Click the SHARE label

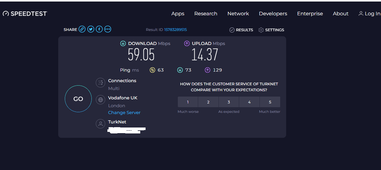[70, 30]
